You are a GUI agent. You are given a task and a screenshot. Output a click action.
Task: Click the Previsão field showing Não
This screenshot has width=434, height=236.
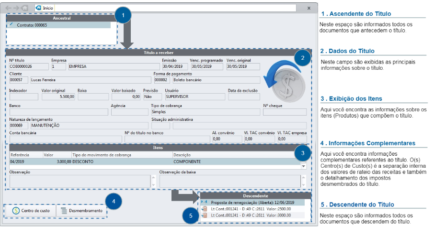point(152,97)
